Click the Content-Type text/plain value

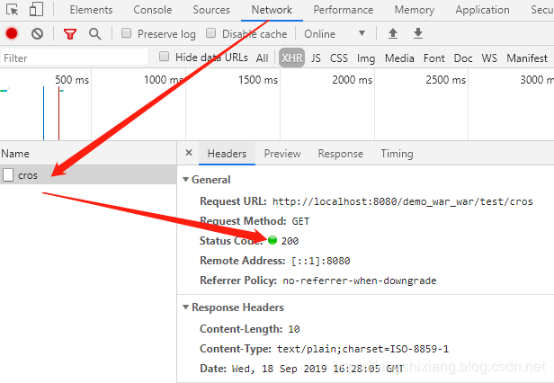click(x=362, y=349)
